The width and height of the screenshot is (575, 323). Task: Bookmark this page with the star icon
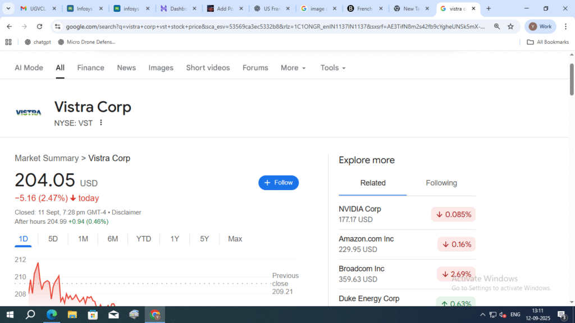coord(510,26)
